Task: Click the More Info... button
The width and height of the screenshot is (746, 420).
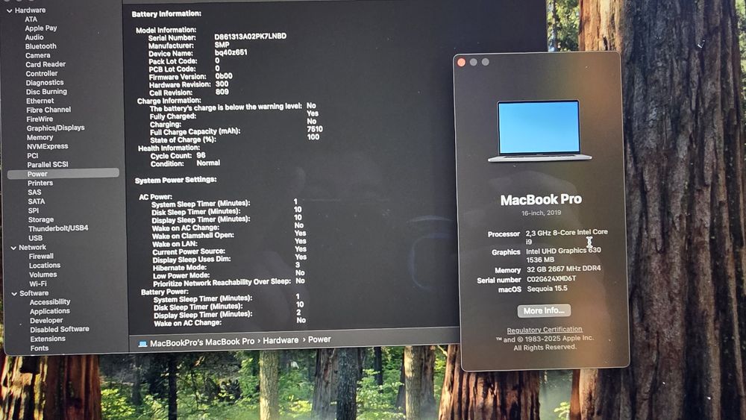Action: pyautogui.click(x=544, y=311)
